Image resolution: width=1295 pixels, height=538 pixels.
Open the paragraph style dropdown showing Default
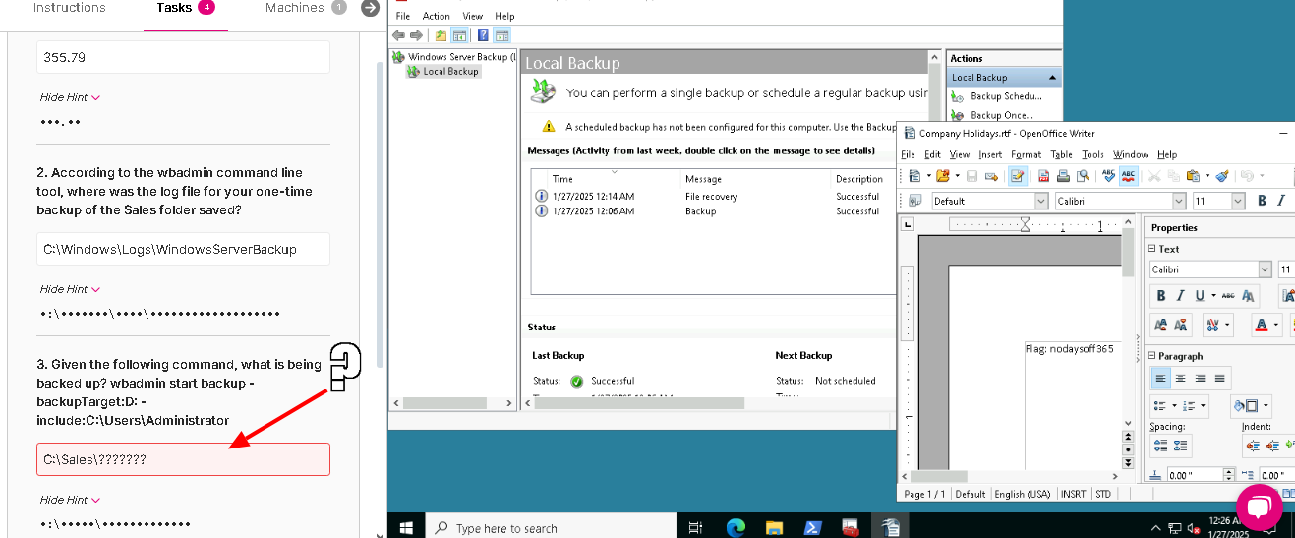(1041, 201)
